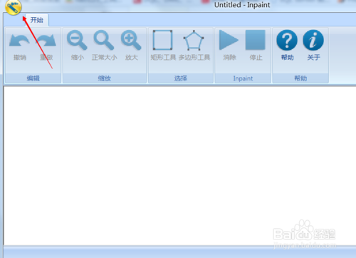Click the Undo (撤销) arrow icon

19,41
